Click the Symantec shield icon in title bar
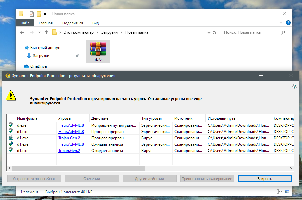 pyautogui.click(x=8, y=76)
